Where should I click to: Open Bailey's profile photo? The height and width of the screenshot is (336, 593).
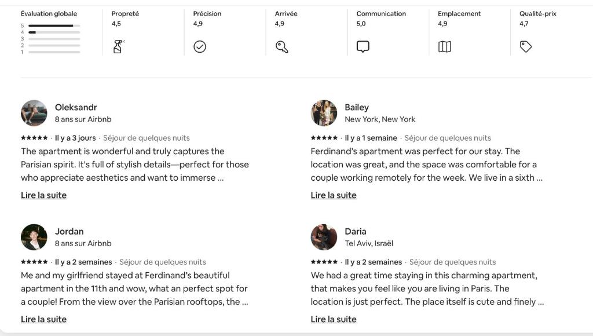[x=324, y=113]
